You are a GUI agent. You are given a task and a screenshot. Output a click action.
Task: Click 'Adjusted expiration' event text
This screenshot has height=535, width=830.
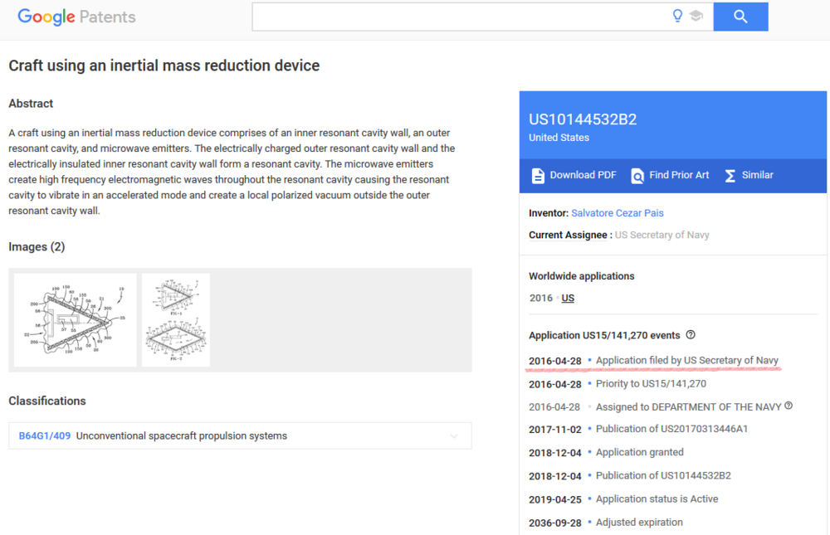(x=639, y=523)
